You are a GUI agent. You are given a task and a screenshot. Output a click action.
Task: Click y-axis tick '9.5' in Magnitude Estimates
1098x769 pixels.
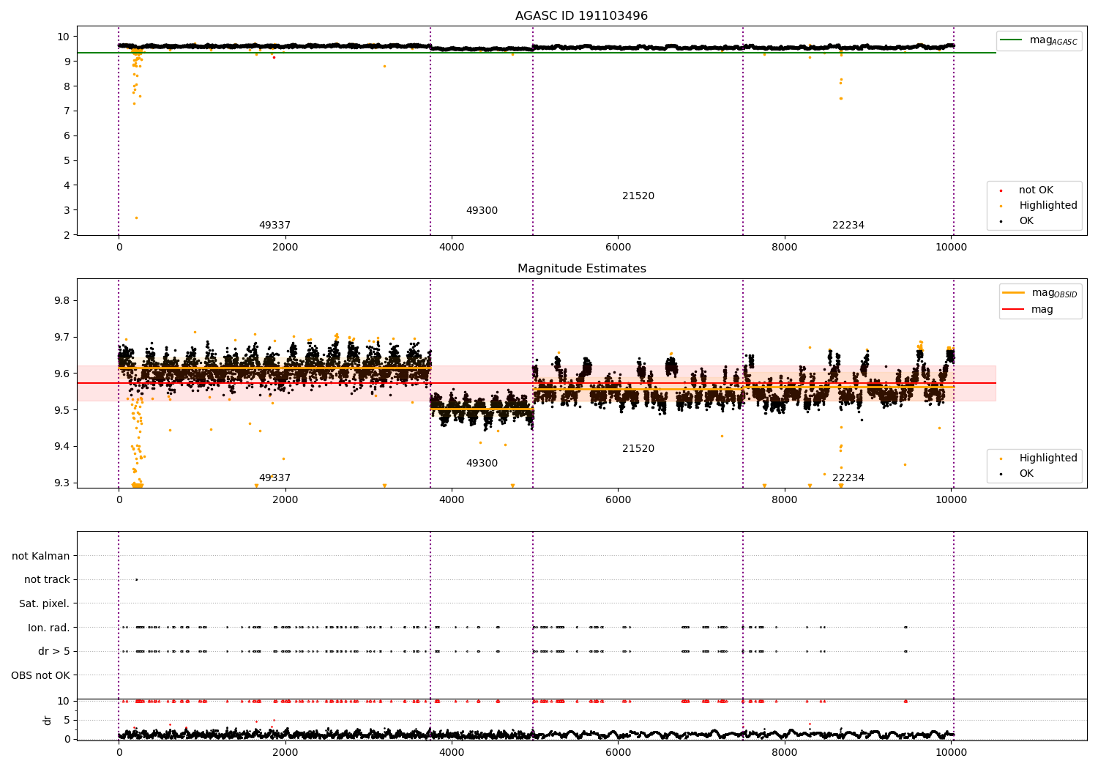point(61,410)
